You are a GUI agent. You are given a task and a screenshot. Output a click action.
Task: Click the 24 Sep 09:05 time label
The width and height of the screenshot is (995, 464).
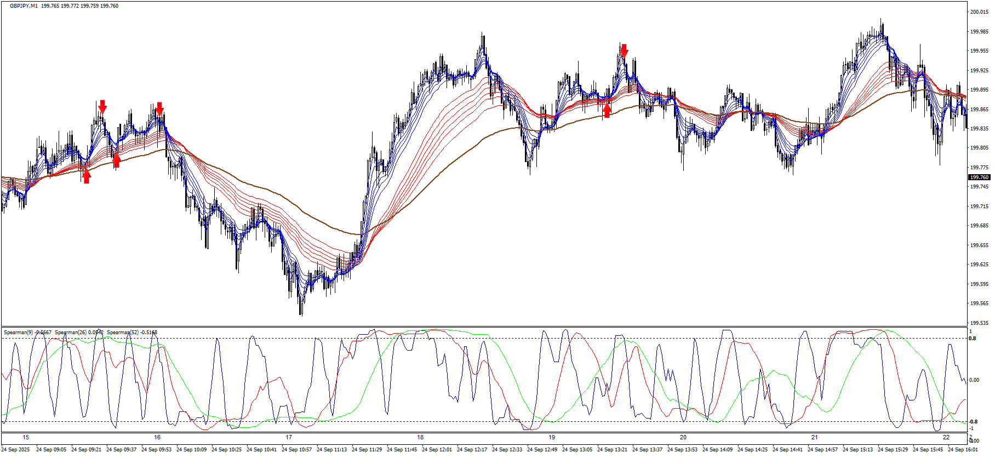51,450
